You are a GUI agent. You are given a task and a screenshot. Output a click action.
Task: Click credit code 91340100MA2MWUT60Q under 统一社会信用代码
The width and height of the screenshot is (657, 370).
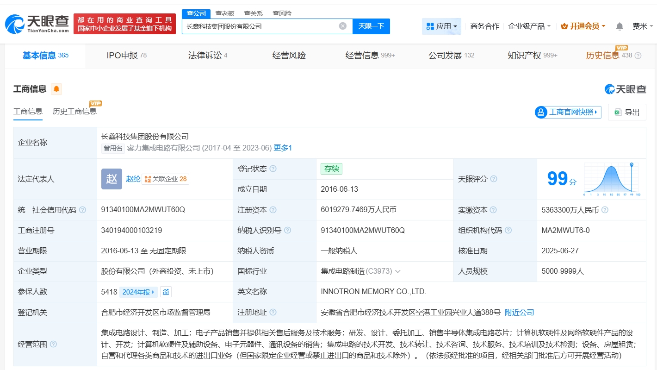click(143, 210)
